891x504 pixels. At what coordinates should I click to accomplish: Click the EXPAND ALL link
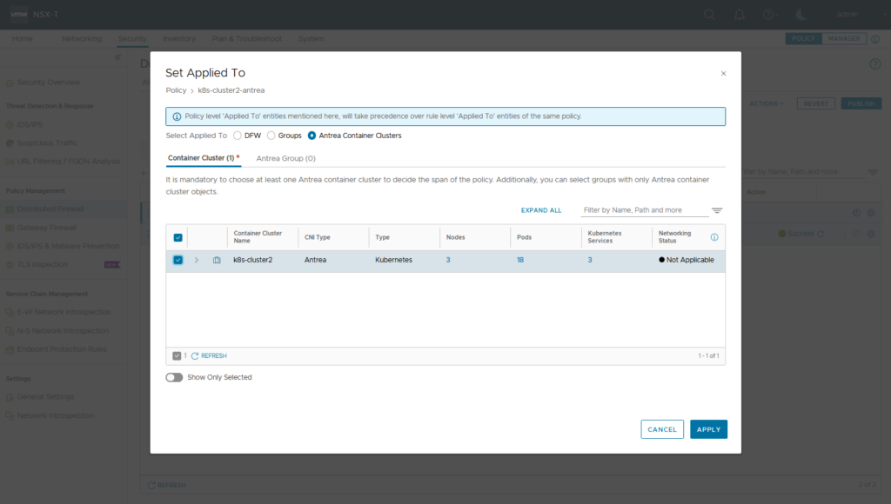tap(541, 210)
